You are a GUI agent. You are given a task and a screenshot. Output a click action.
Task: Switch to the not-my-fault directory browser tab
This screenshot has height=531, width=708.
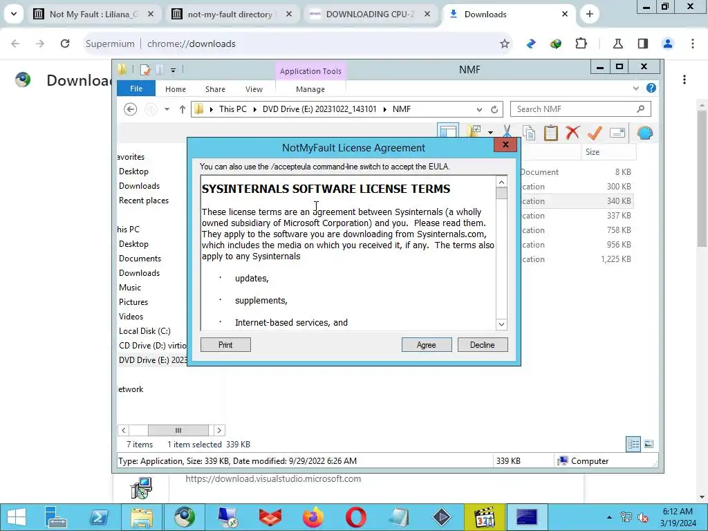(x=230, y=15)
